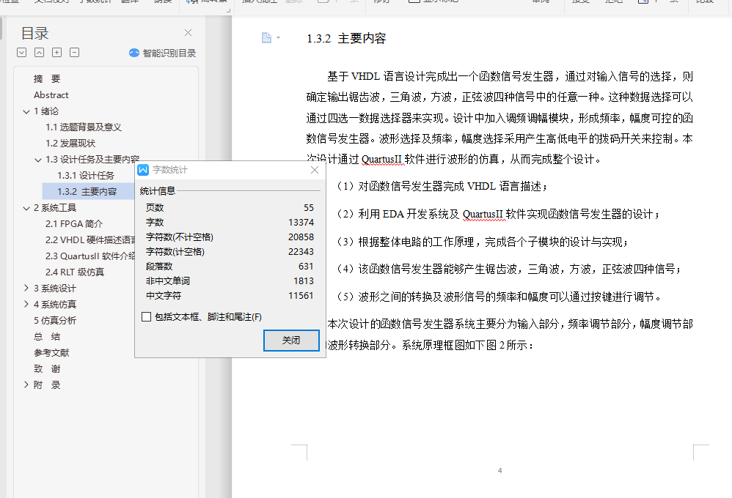The height and width of the screenshot is (498, 732).
Task: Click 字数 value 13374
Action: pyautogui.click(x=301, y=223)
